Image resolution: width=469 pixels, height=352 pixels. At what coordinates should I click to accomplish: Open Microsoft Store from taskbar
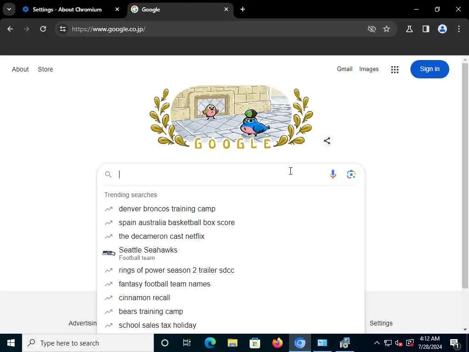tap(255, 343)
